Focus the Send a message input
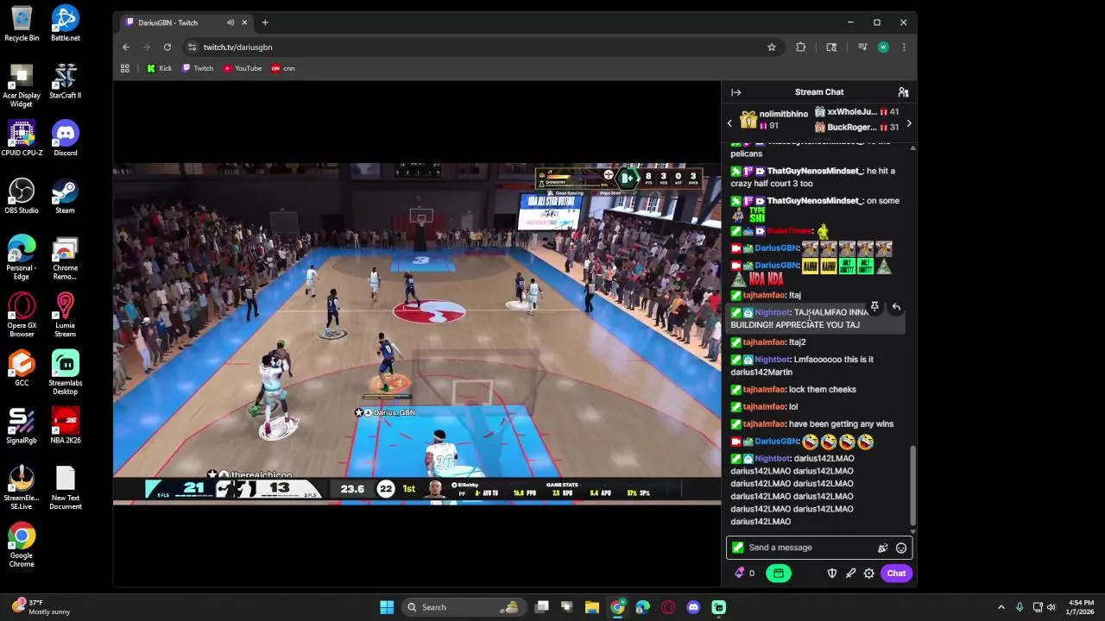The width and height of the screenshot is (1105, 621). pos(807,548)
